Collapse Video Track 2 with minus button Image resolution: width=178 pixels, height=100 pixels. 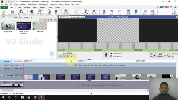coord(2,69)
